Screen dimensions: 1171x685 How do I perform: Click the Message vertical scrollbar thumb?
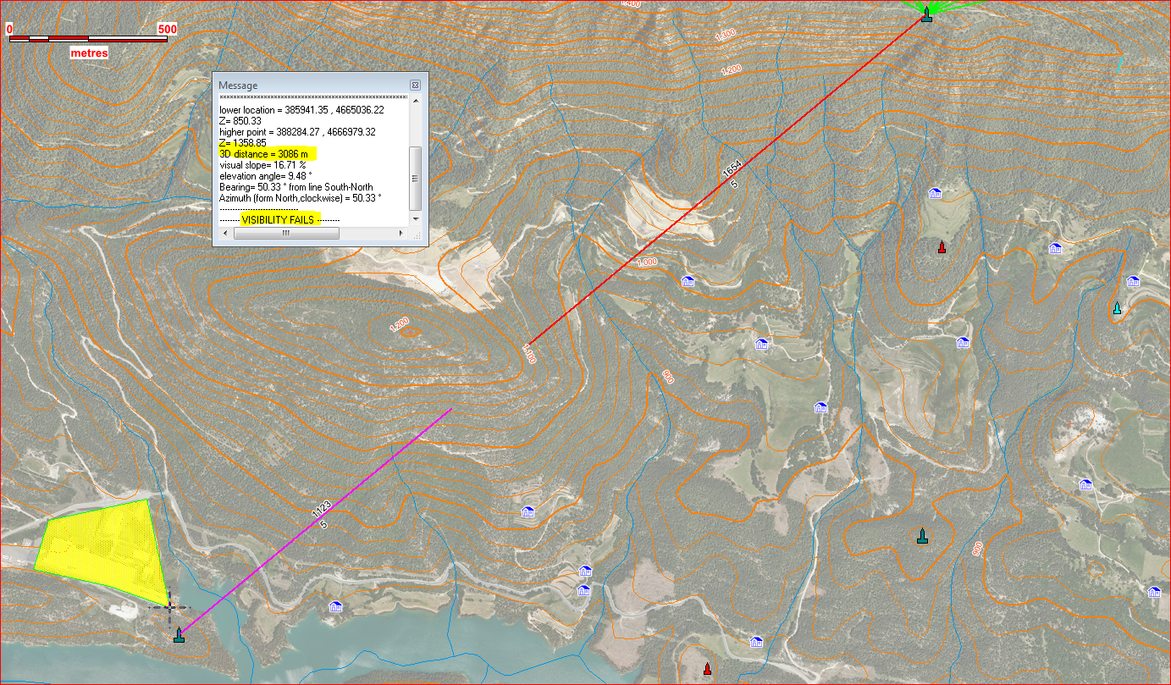pos(415,179)
